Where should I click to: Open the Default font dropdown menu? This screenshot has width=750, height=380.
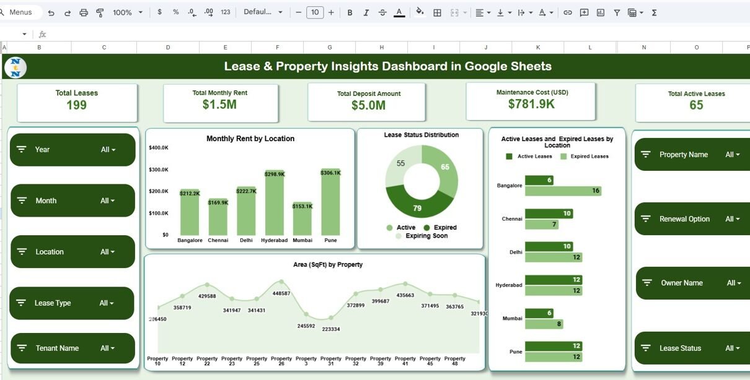click(x=263, y=12)
